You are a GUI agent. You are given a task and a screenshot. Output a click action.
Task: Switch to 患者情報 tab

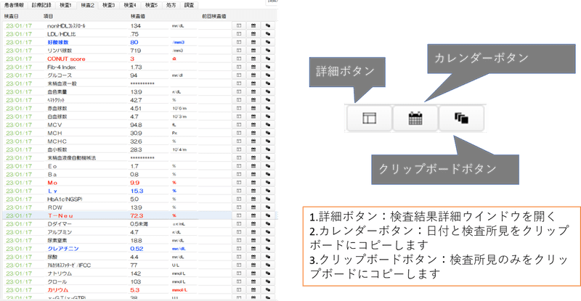pyautogui.click(x=14, y=5)
